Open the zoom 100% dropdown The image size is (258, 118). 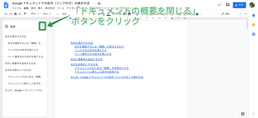point(35,14)
